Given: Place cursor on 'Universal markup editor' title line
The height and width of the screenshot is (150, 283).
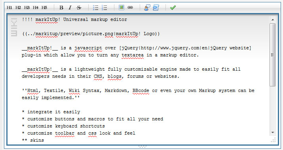Looking at the screenshot, I should [74, 19].
